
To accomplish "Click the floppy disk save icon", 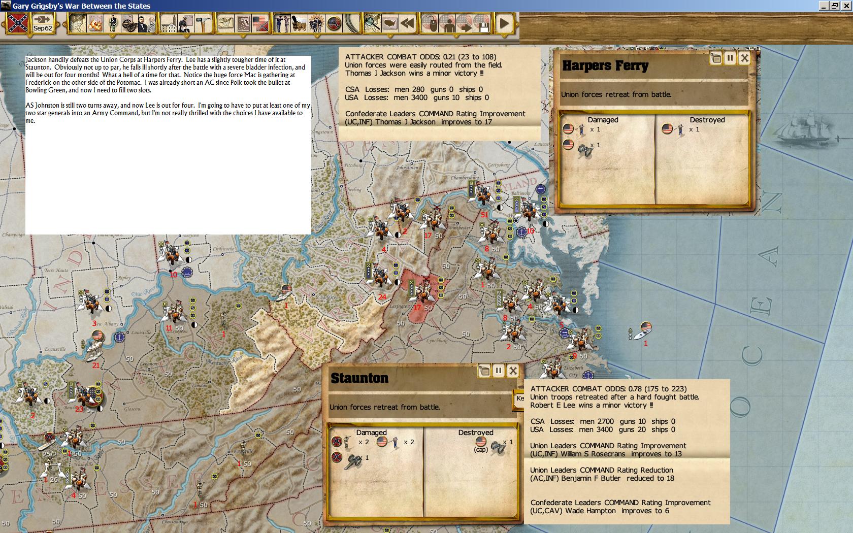I will click(x=483, y=23).
